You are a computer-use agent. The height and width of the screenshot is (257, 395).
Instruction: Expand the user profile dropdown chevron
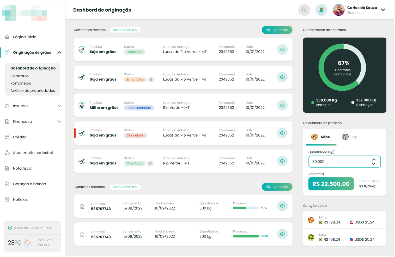coord(383,10)
